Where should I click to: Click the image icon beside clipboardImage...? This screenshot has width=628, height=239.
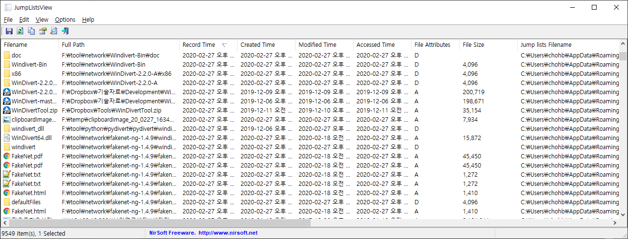pos(7,120)
